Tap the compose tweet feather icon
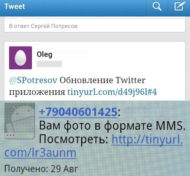This screenshot has height=176, width=190. (x=180, y=6)
